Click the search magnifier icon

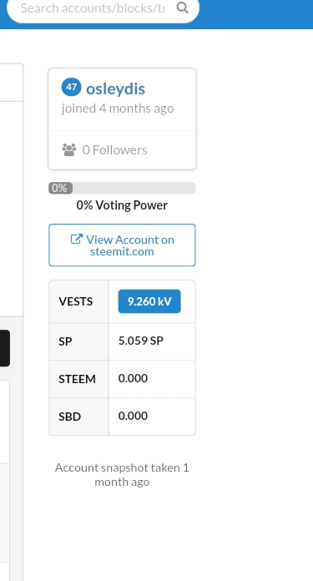(182, 8)
